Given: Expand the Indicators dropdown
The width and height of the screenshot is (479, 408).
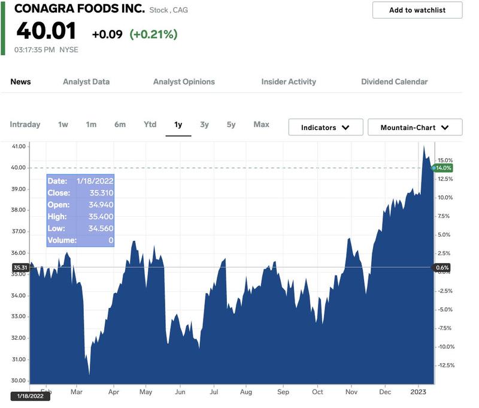Looking at the screenshot, I should (326, 127).
